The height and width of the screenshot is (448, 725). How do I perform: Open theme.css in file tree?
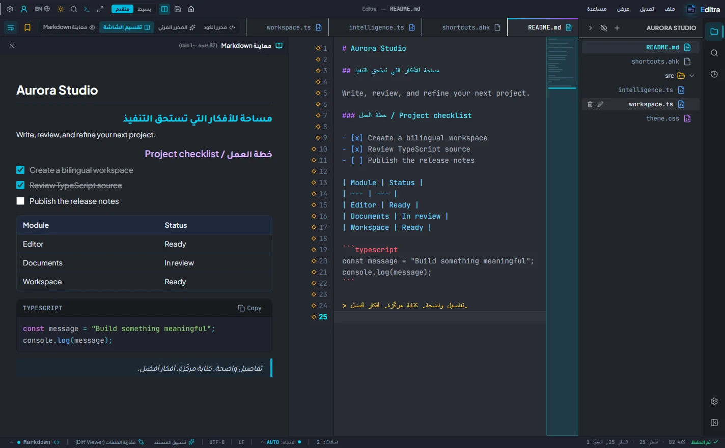coord(640,118)
